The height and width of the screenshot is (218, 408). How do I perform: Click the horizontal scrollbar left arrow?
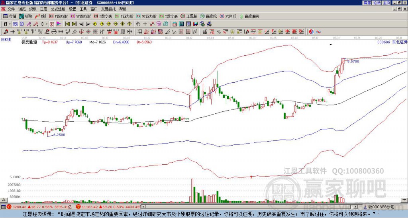143,207
